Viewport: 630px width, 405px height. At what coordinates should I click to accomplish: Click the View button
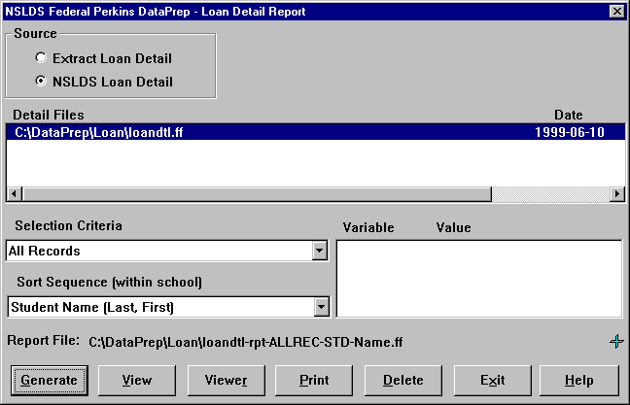[137, 380]
